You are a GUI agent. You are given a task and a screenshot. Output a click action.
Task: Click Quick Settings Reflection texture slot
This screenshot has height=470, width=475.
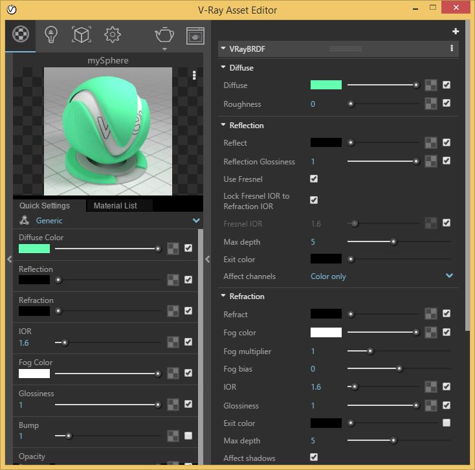[173, 280]
